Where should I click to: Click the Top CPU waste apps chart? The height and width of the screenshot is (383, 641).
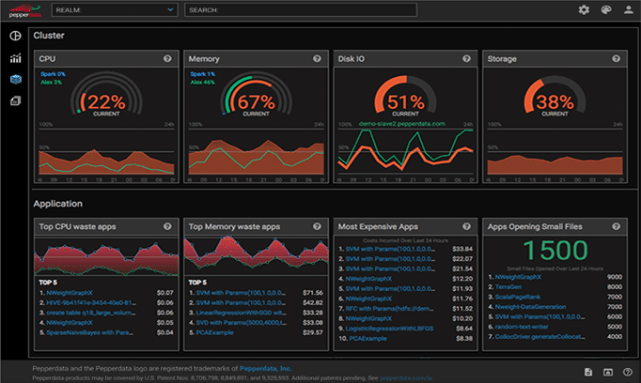pyautogui.click(x=105, y=253)
